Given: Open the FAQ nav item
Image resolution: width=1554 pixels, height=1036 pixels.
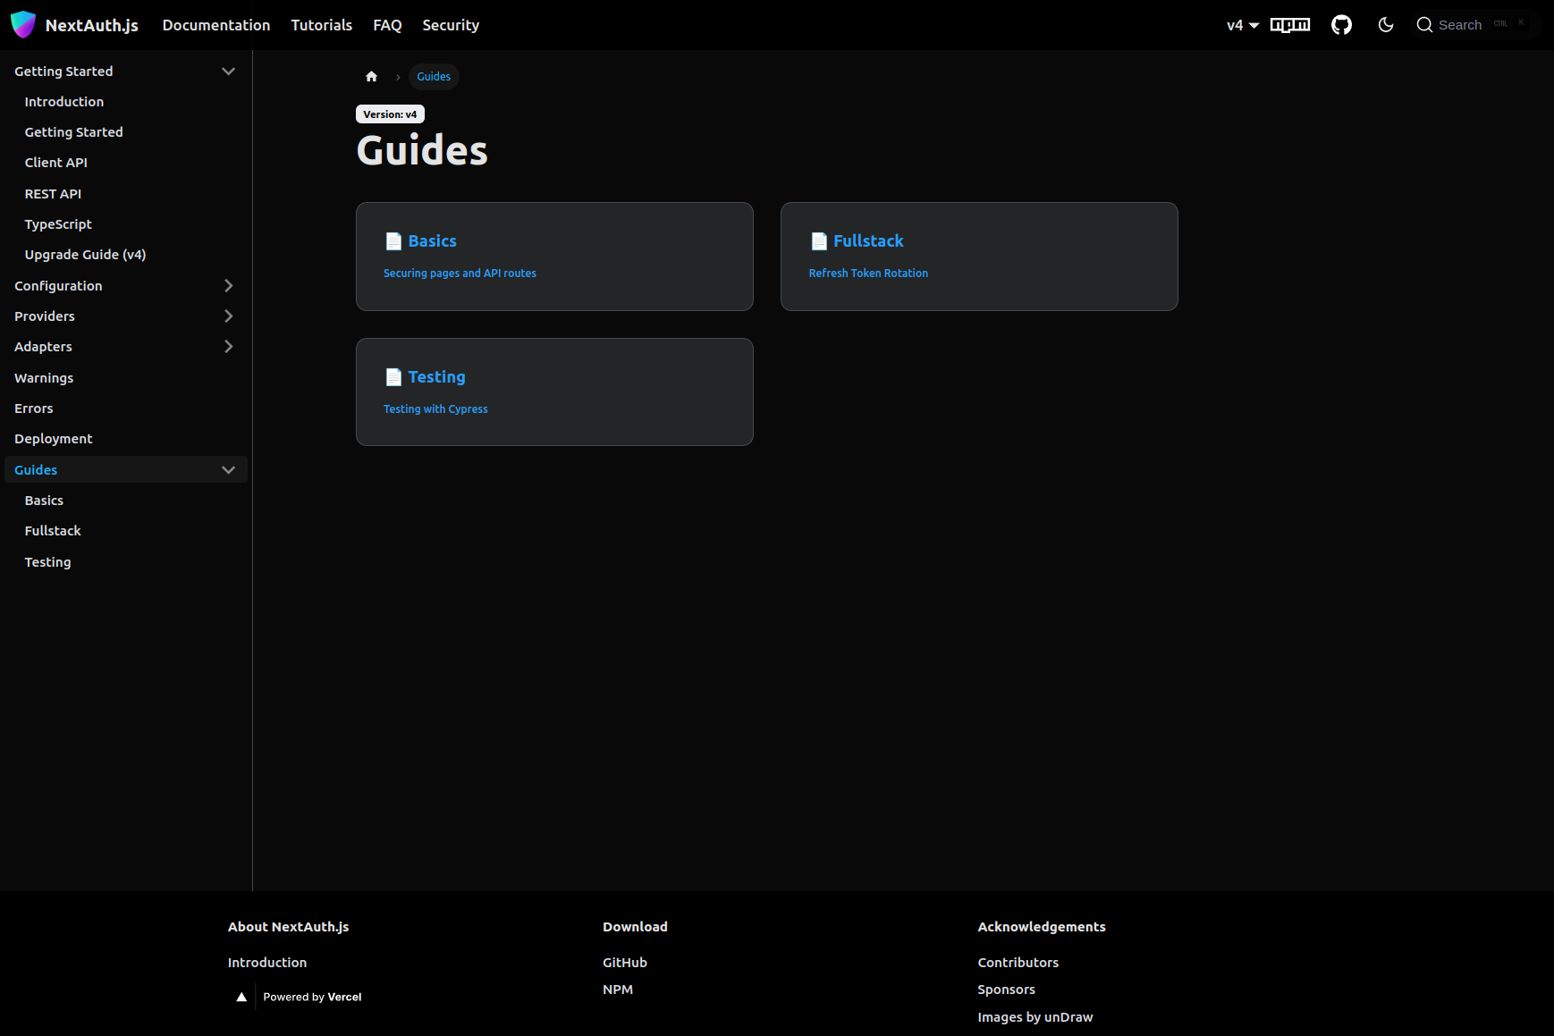Looking at the screenshot, I should 387,25.
